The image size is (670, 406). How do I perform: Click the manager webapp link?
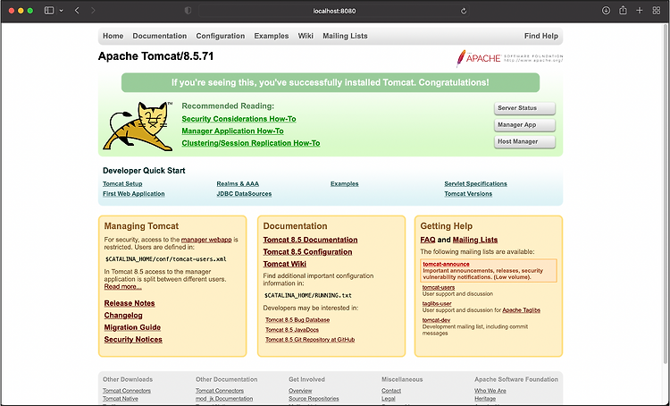[206, 240]
